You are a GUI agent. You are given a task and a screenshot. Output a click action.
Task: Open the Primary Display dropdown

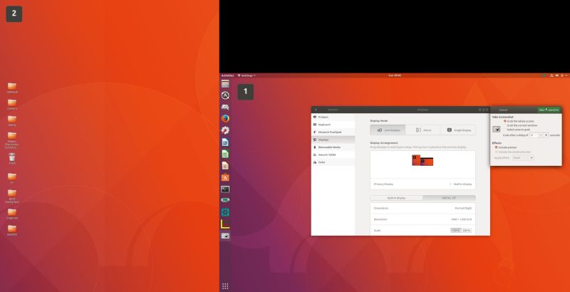[x=423, y=184]
